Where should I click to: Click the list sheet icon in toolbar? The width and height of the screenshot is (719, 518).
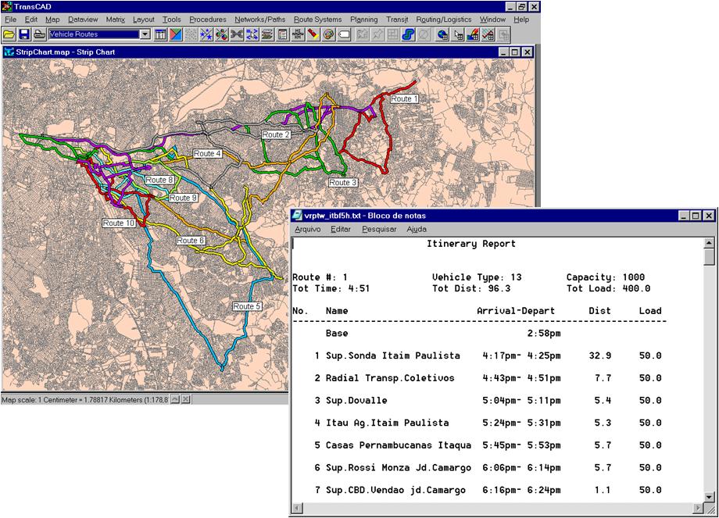282,34
